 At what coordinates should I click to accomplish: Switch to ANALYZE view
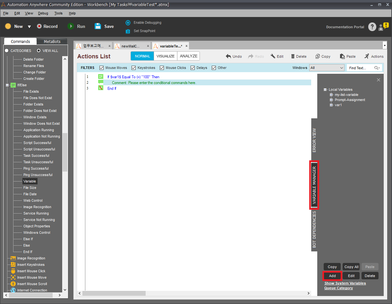189,56
